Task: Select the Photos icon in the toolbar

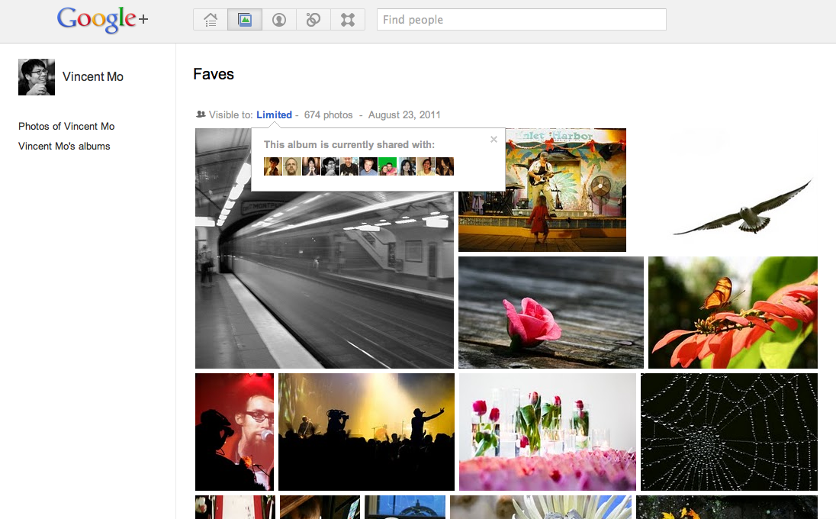Action: click(244, 19)
